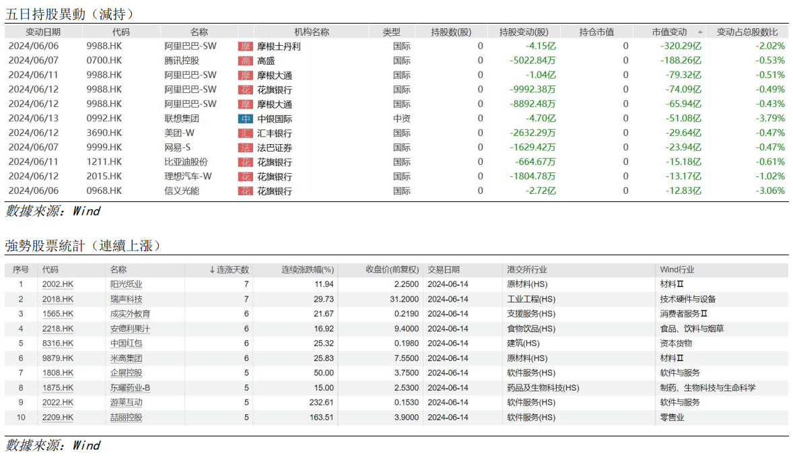The width and height of the screenshot is (793, 464).
Task: Click 花旗银行 icon in the 理想汽车-W row
Action: coord(245,176)
